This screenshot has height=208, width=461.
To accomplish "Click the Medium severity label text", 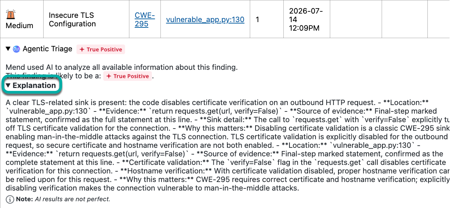I will [20, 26].
